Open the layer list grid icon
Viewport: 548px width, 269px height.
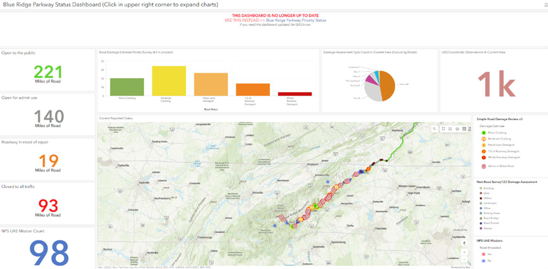464,129
